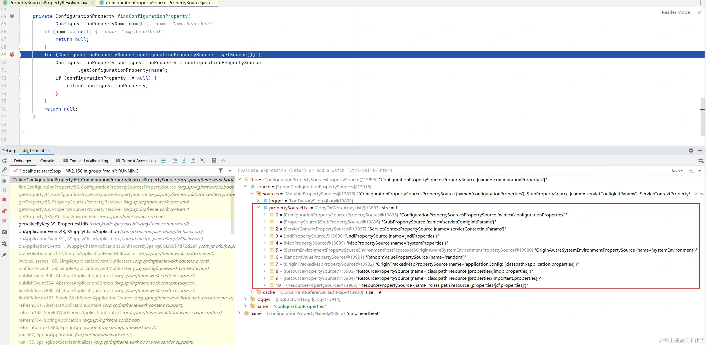Click the Run to Cursor icon
706x345 pixels.
[202, 160]
